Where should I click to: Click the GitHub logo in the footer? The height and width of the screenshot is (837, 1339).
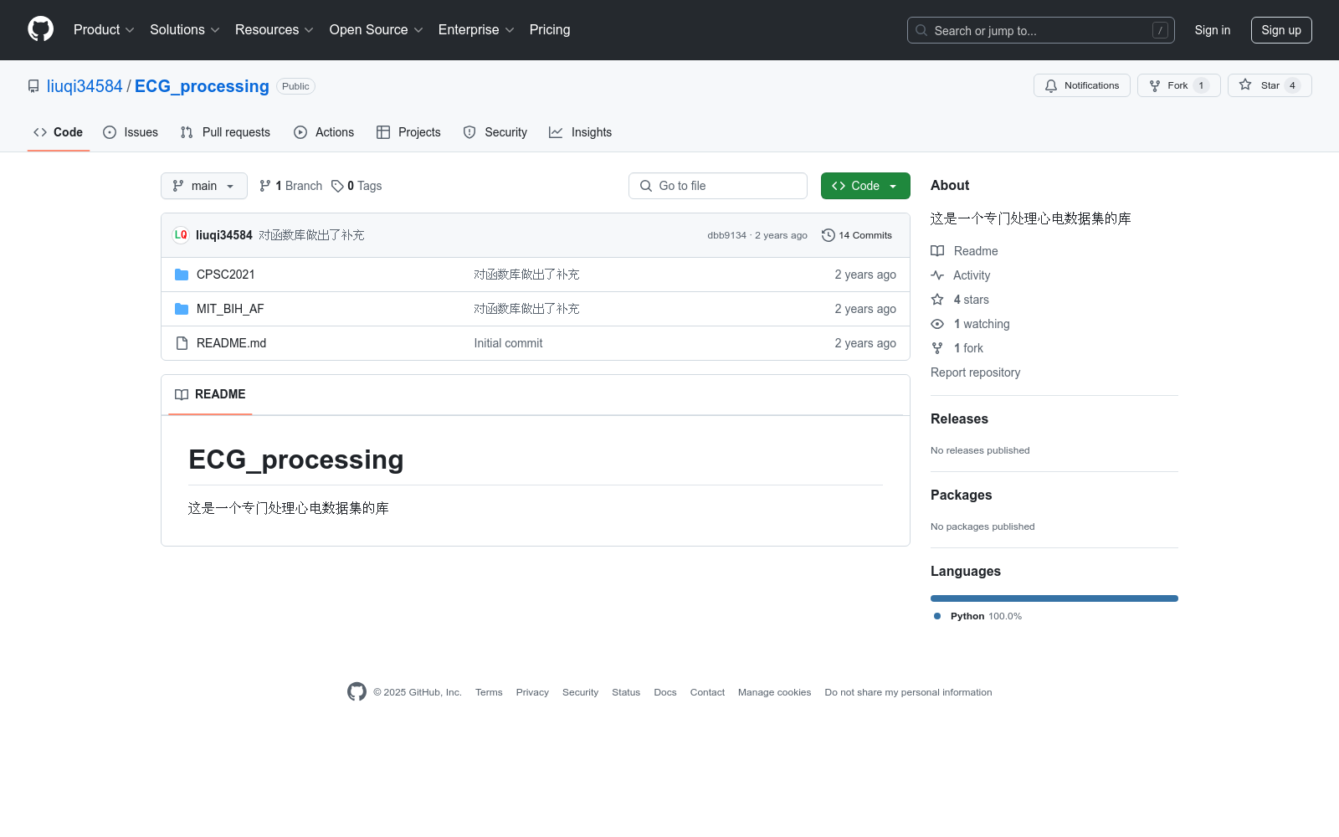(357, 691)
